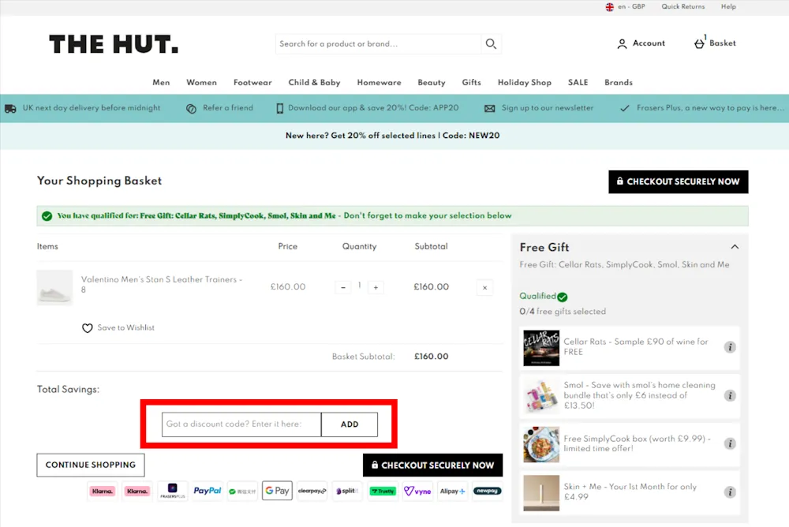
Task: Open the Beauty menu
Action: tap(432, 83)
